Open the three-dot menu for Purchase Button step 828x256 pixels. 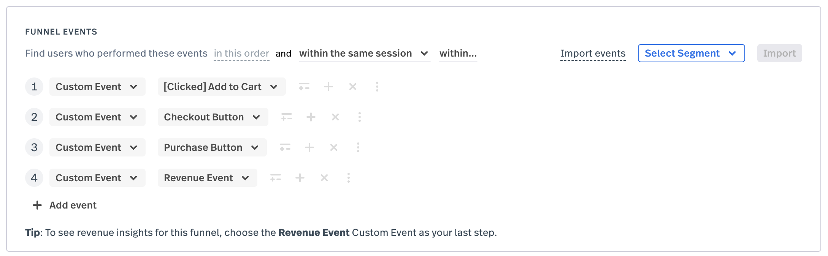(x=358, y=147)
